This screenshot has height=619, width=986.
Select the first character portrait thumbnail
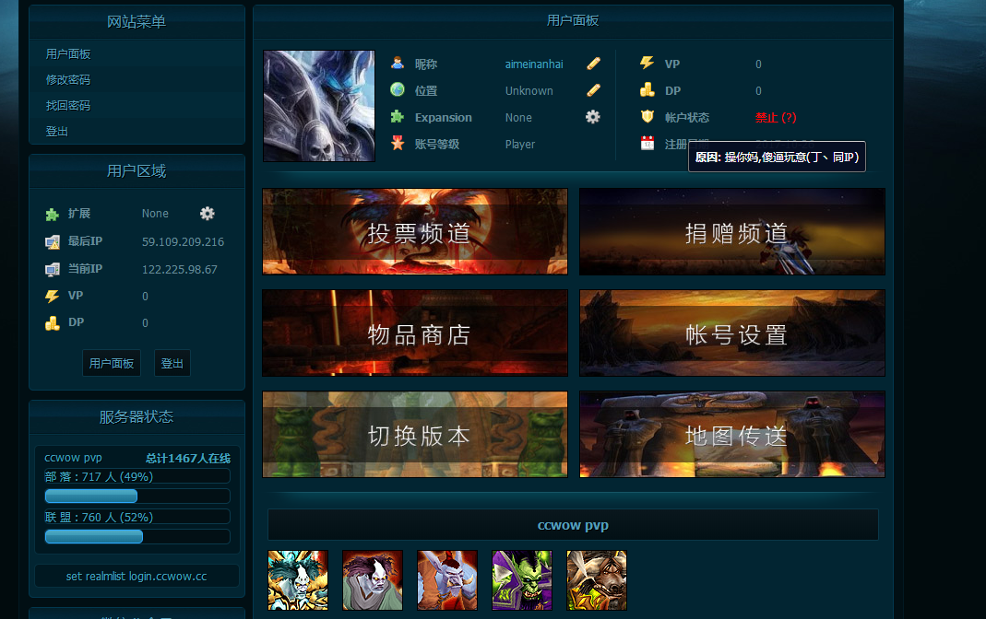pyautogui.click(x=297, y=580)
